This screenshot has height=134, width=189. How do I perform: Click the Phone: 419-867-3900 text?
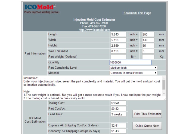94,23
